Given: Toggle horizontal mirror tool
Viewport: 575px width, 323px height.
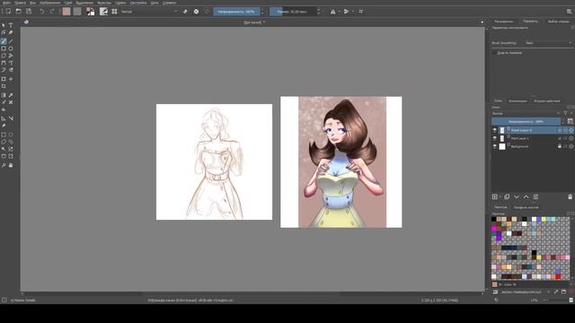Looking at the screenshot, I should coord(332,12).
